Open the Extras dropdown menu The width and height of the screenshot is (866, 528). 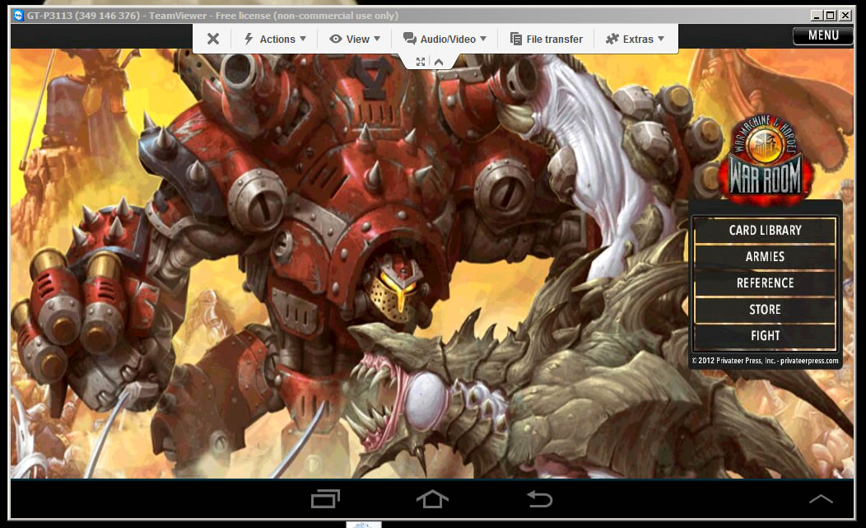coord(635,39)
